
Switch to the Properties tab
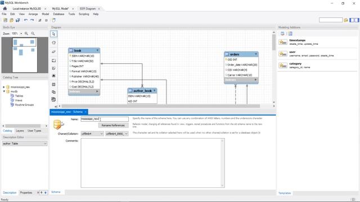(26, 192)
